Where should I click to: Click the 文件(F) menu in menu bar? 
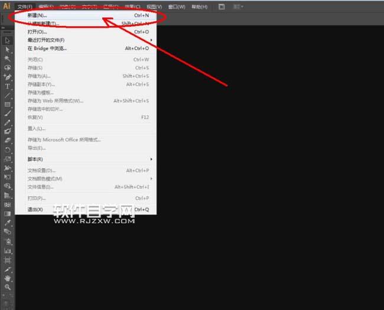pos(25,6)
